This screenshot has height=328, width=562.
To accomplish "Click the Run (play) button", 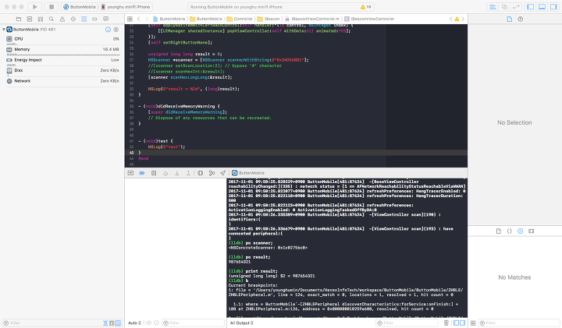I will pyautogui.click(x=35, y=7).
